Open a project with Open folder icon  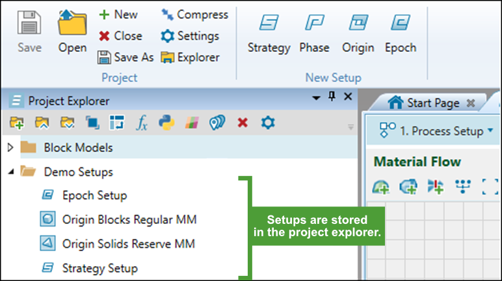[x=72, y=22]
